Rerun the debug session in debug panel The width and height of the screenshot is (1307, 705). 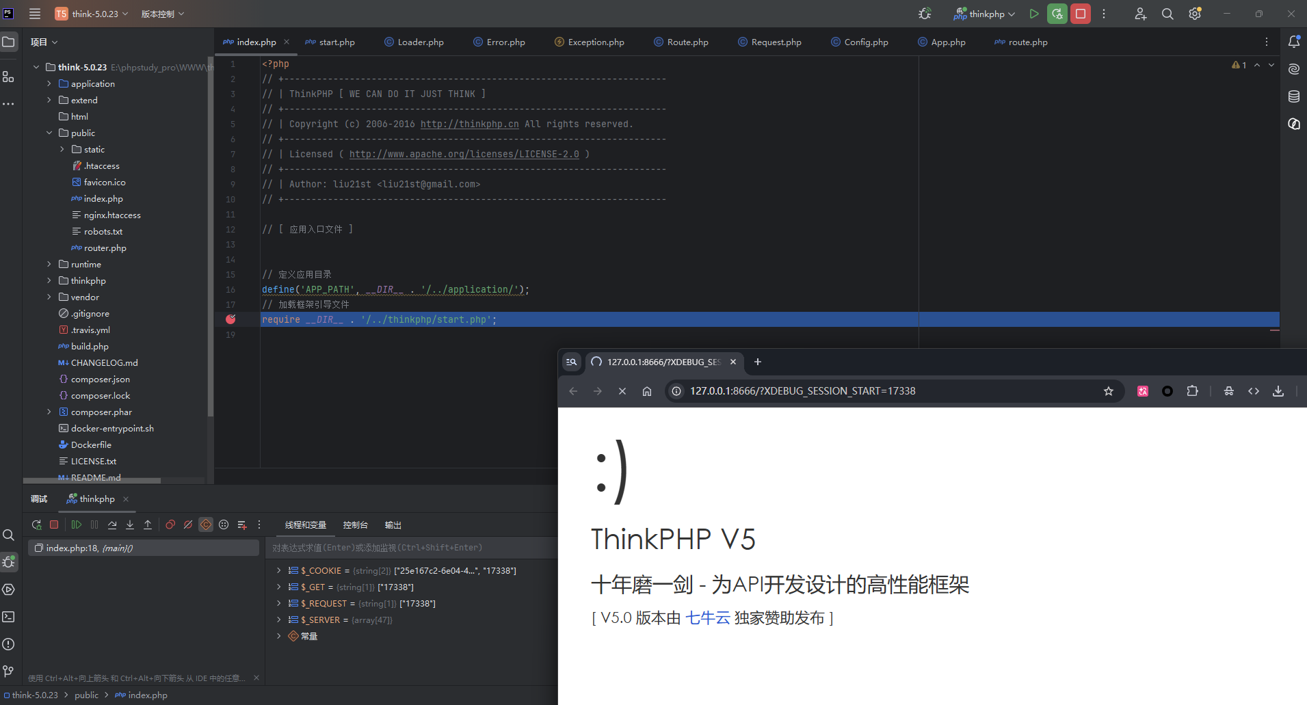point(36,524)
